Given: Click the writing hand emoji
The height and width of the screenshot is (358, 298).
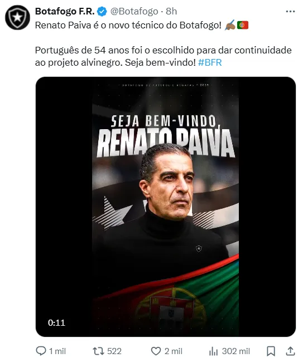Looking at the screenshot, I should tap(230, 25).
